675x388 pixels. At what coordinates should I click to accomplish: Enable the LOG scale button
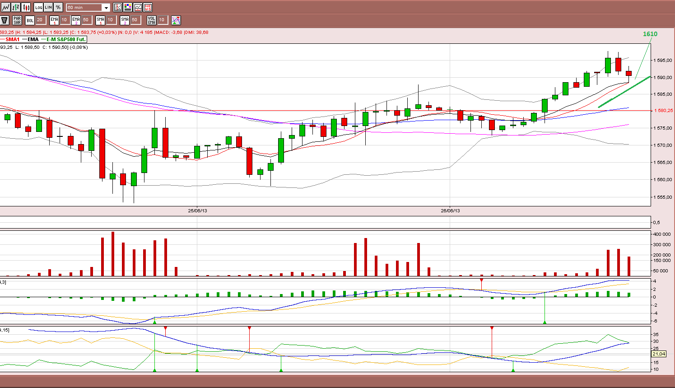39,7
